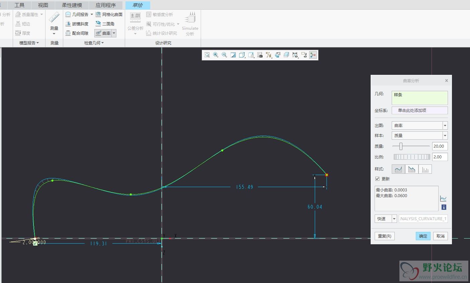Viewport: 470px width, 283px height.
Task: Click the graph plot icon in dialog
Action: pos(443,198)
